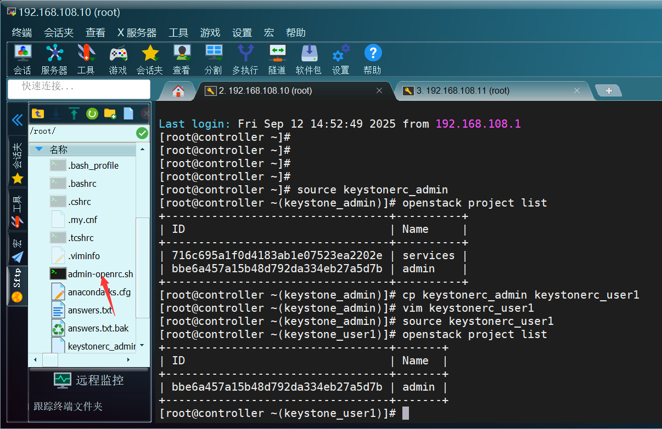Click the 快速连接 quick connect field

tap(78, 89)
